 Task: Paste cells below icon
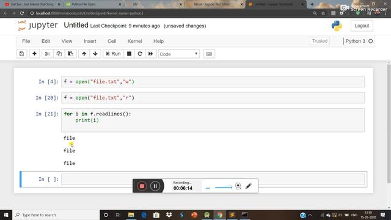tap(71, 54)
